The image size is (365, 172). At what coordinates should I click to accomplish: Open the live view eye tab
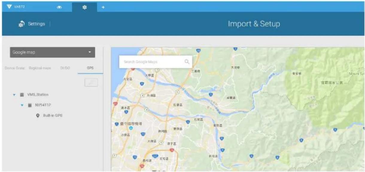[59, 7]
